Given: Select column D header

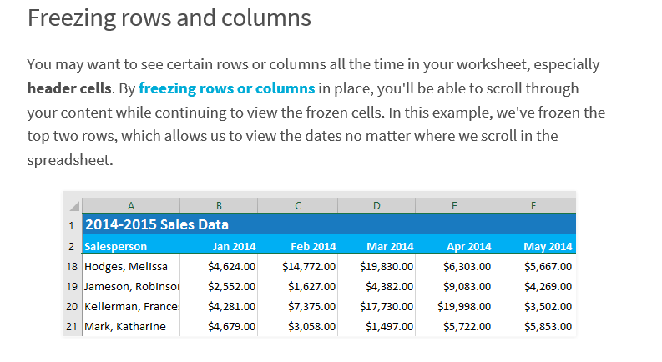Looking at the screenshot, I should coord(376,205).
